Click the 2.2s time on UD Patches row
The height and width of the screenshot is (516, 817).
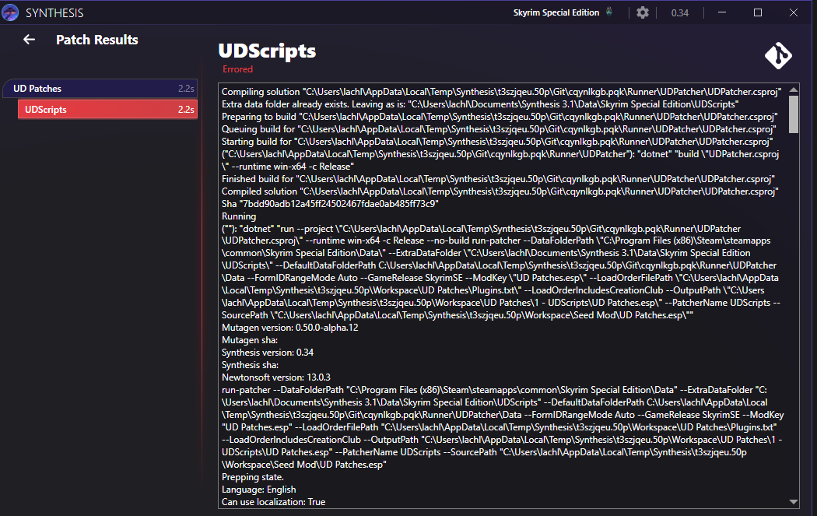click(186, 89)
